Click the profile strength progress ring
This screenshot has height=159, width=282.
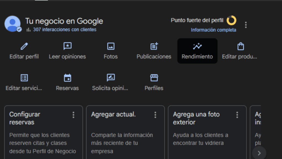tap(231, 20)
